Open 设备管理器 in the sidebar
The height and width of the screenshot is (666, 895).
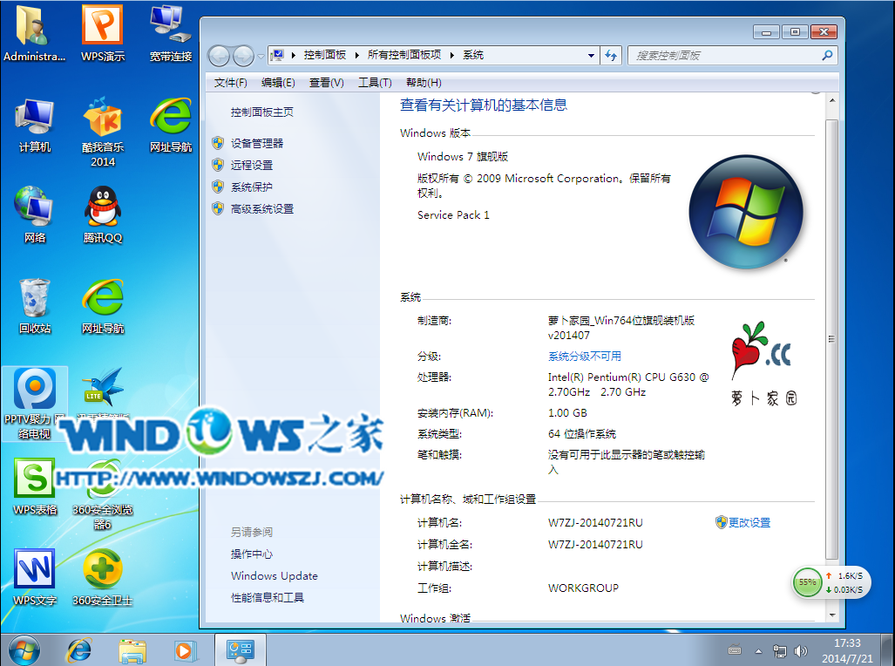258,143
